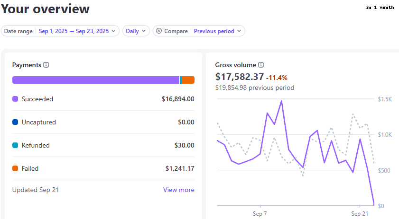
Task: Click the Refunded amount $30.00
Action: pyautogui.click(x=184, y=146)
